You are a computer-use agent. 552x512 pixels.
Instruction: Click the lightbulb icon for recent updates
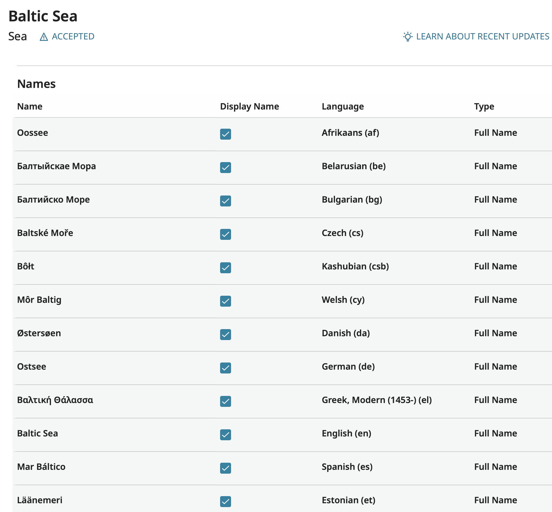pyautogui.click(x=408, y=37)
